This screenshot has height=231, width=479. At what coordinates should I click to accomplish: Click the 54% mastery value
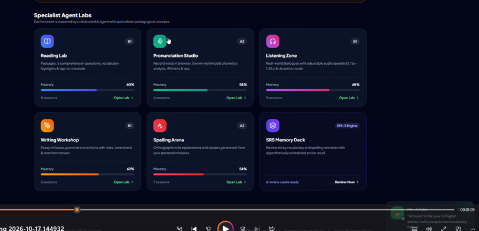(243, 169)
